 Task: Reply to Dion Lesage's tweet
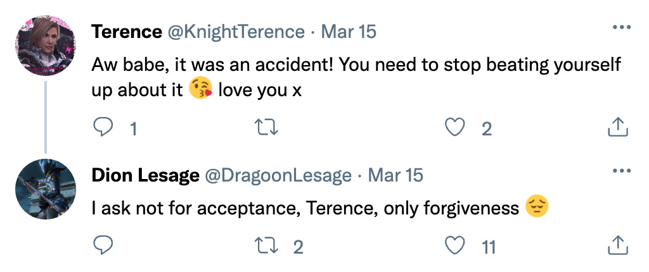(103, 246)
